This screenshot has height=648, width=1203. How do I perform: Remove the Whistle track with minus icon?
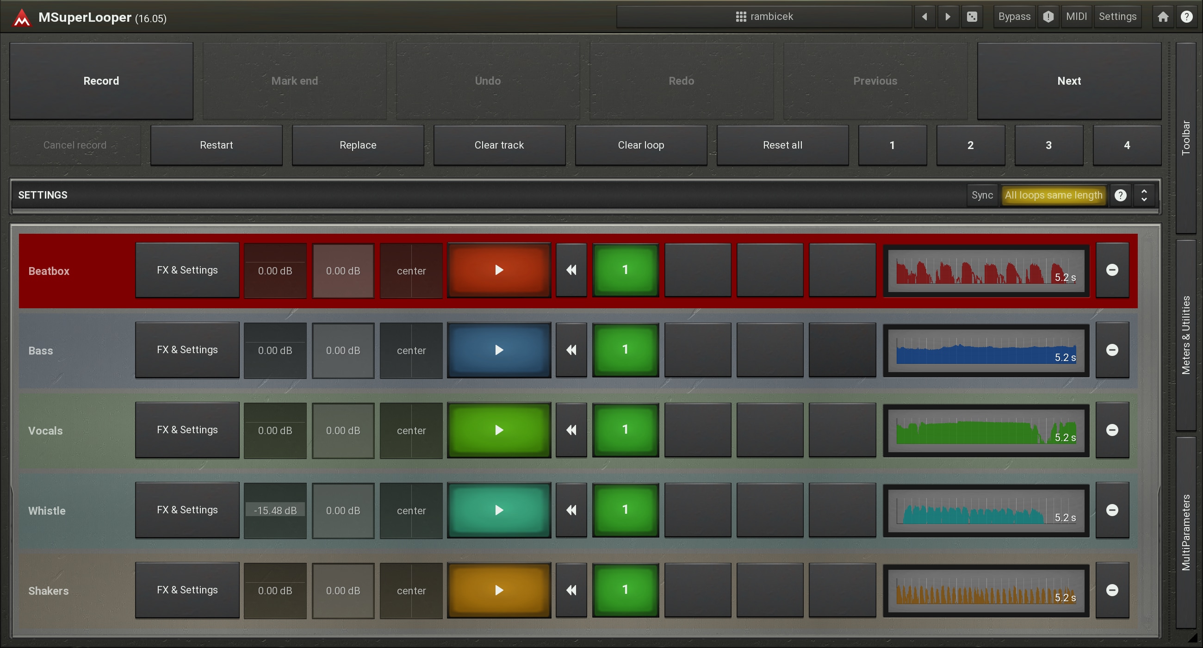pos(1112,510)
